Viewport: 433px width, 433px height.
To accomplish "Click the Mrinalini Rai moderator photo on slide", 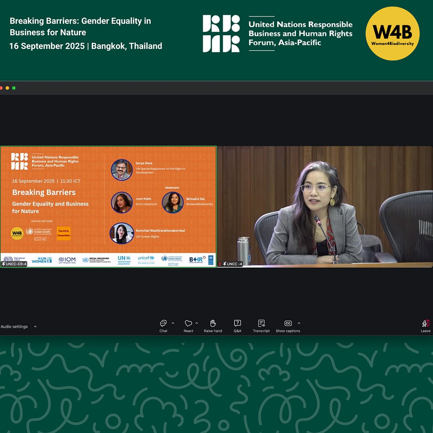I will click(x=173, y=202).
